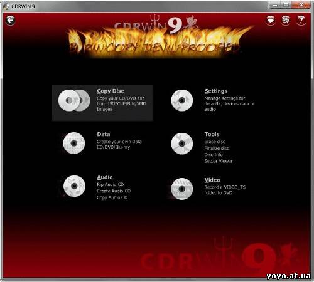Click the Video disc icon
The height and width of the screenshot is (282, 314).
click(181, 189)
